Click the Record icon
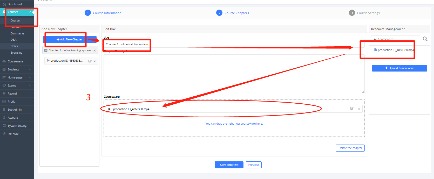Image resolution: width=434 pixels, height=179 pixels. pyautogui.click(x=4, y=94)
